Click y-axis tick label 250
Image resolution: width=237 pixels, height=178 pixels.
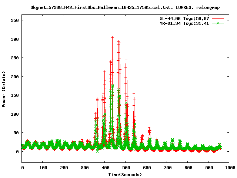tap(15, 58)
